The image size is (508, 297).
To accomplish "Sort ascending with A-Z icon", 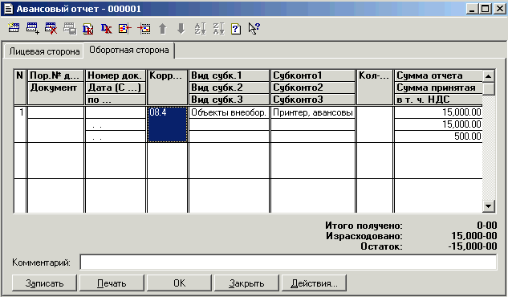I will click(200, 29).
